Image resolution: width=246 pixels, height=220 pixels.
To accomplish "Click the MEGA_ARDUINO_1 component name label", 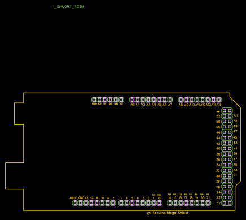I will pos(68,7).
